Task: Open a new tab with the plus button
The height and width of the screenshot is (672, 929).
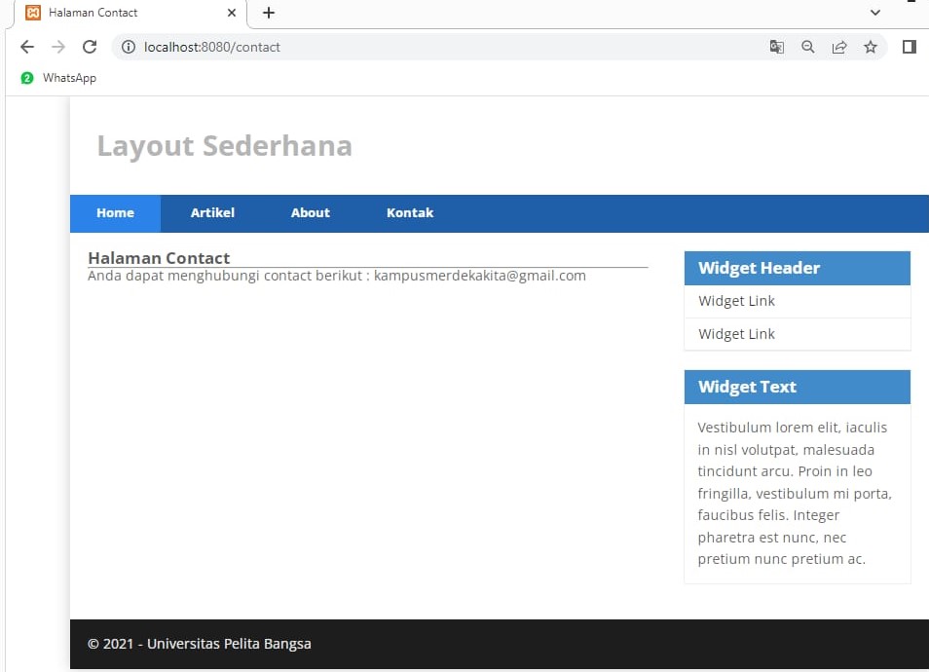Action: point(268,14)
